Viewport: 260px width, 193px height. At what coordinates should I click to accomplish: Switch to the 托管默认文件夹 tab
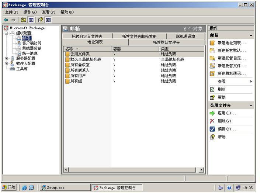click(166, 42)
